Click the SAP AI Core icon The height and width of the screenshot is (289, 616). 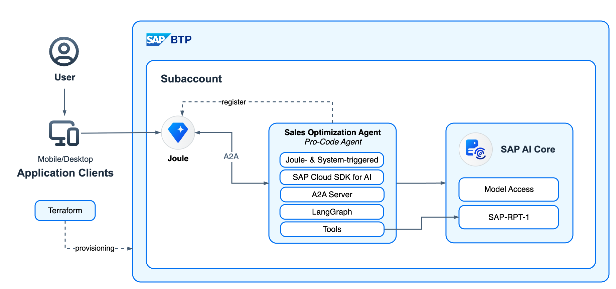pyautogui.click(x=476, y=150)
